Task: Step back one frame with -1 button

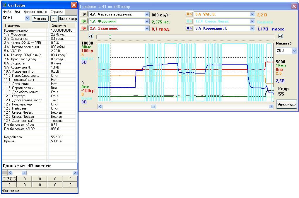Action: pos(91,36)
